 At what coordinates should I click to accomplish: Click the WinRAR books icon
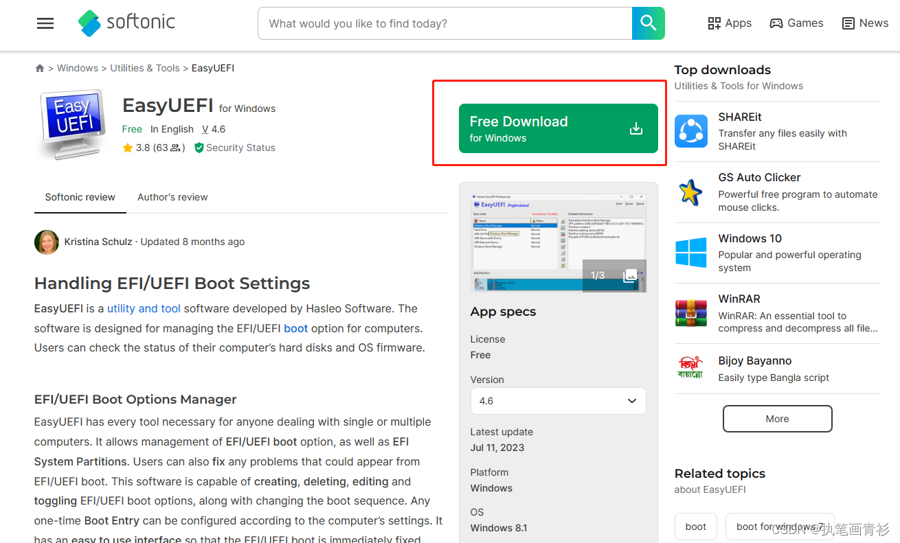tap(691, 313)
